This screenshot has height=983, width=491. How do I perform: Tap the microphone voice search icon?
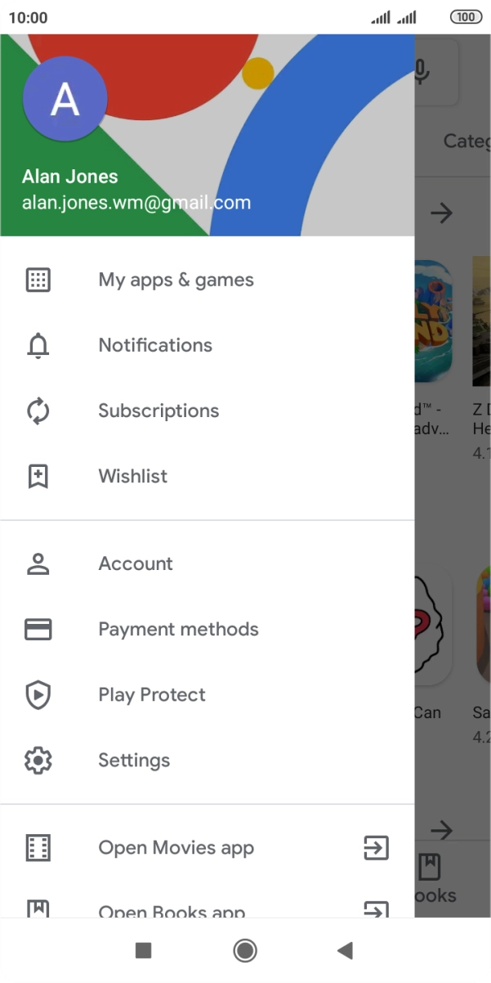click(x=422, y=72)
